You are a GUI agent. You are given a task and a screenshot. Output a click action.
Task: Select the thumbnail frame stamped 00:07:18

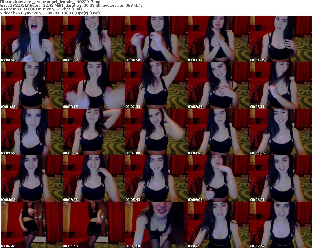pos(156,225)
